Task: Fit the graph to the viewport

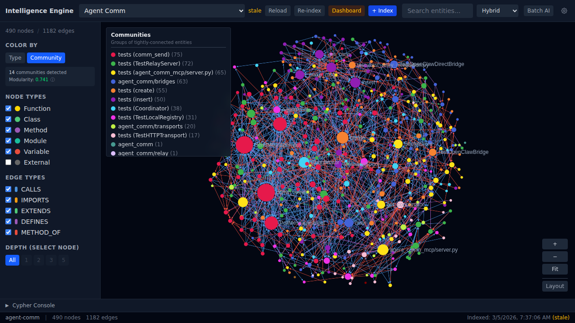Action: [554, 269]
